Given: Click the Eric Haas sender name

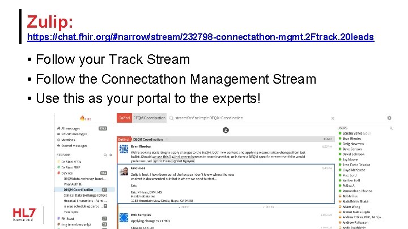Looking at the screenshot, I should pos(138,168).
